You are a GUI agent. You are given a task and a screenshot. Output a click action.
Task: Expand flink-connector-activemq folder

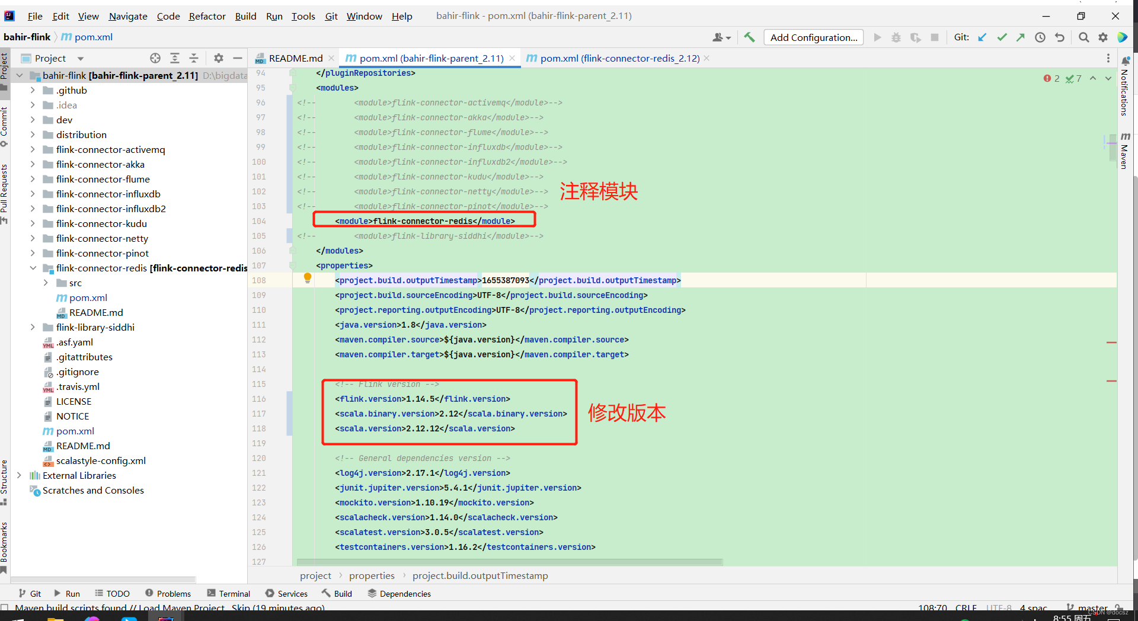point(33,149)
